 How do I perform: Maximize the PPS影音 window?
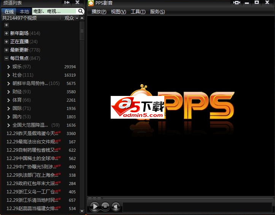257,2
